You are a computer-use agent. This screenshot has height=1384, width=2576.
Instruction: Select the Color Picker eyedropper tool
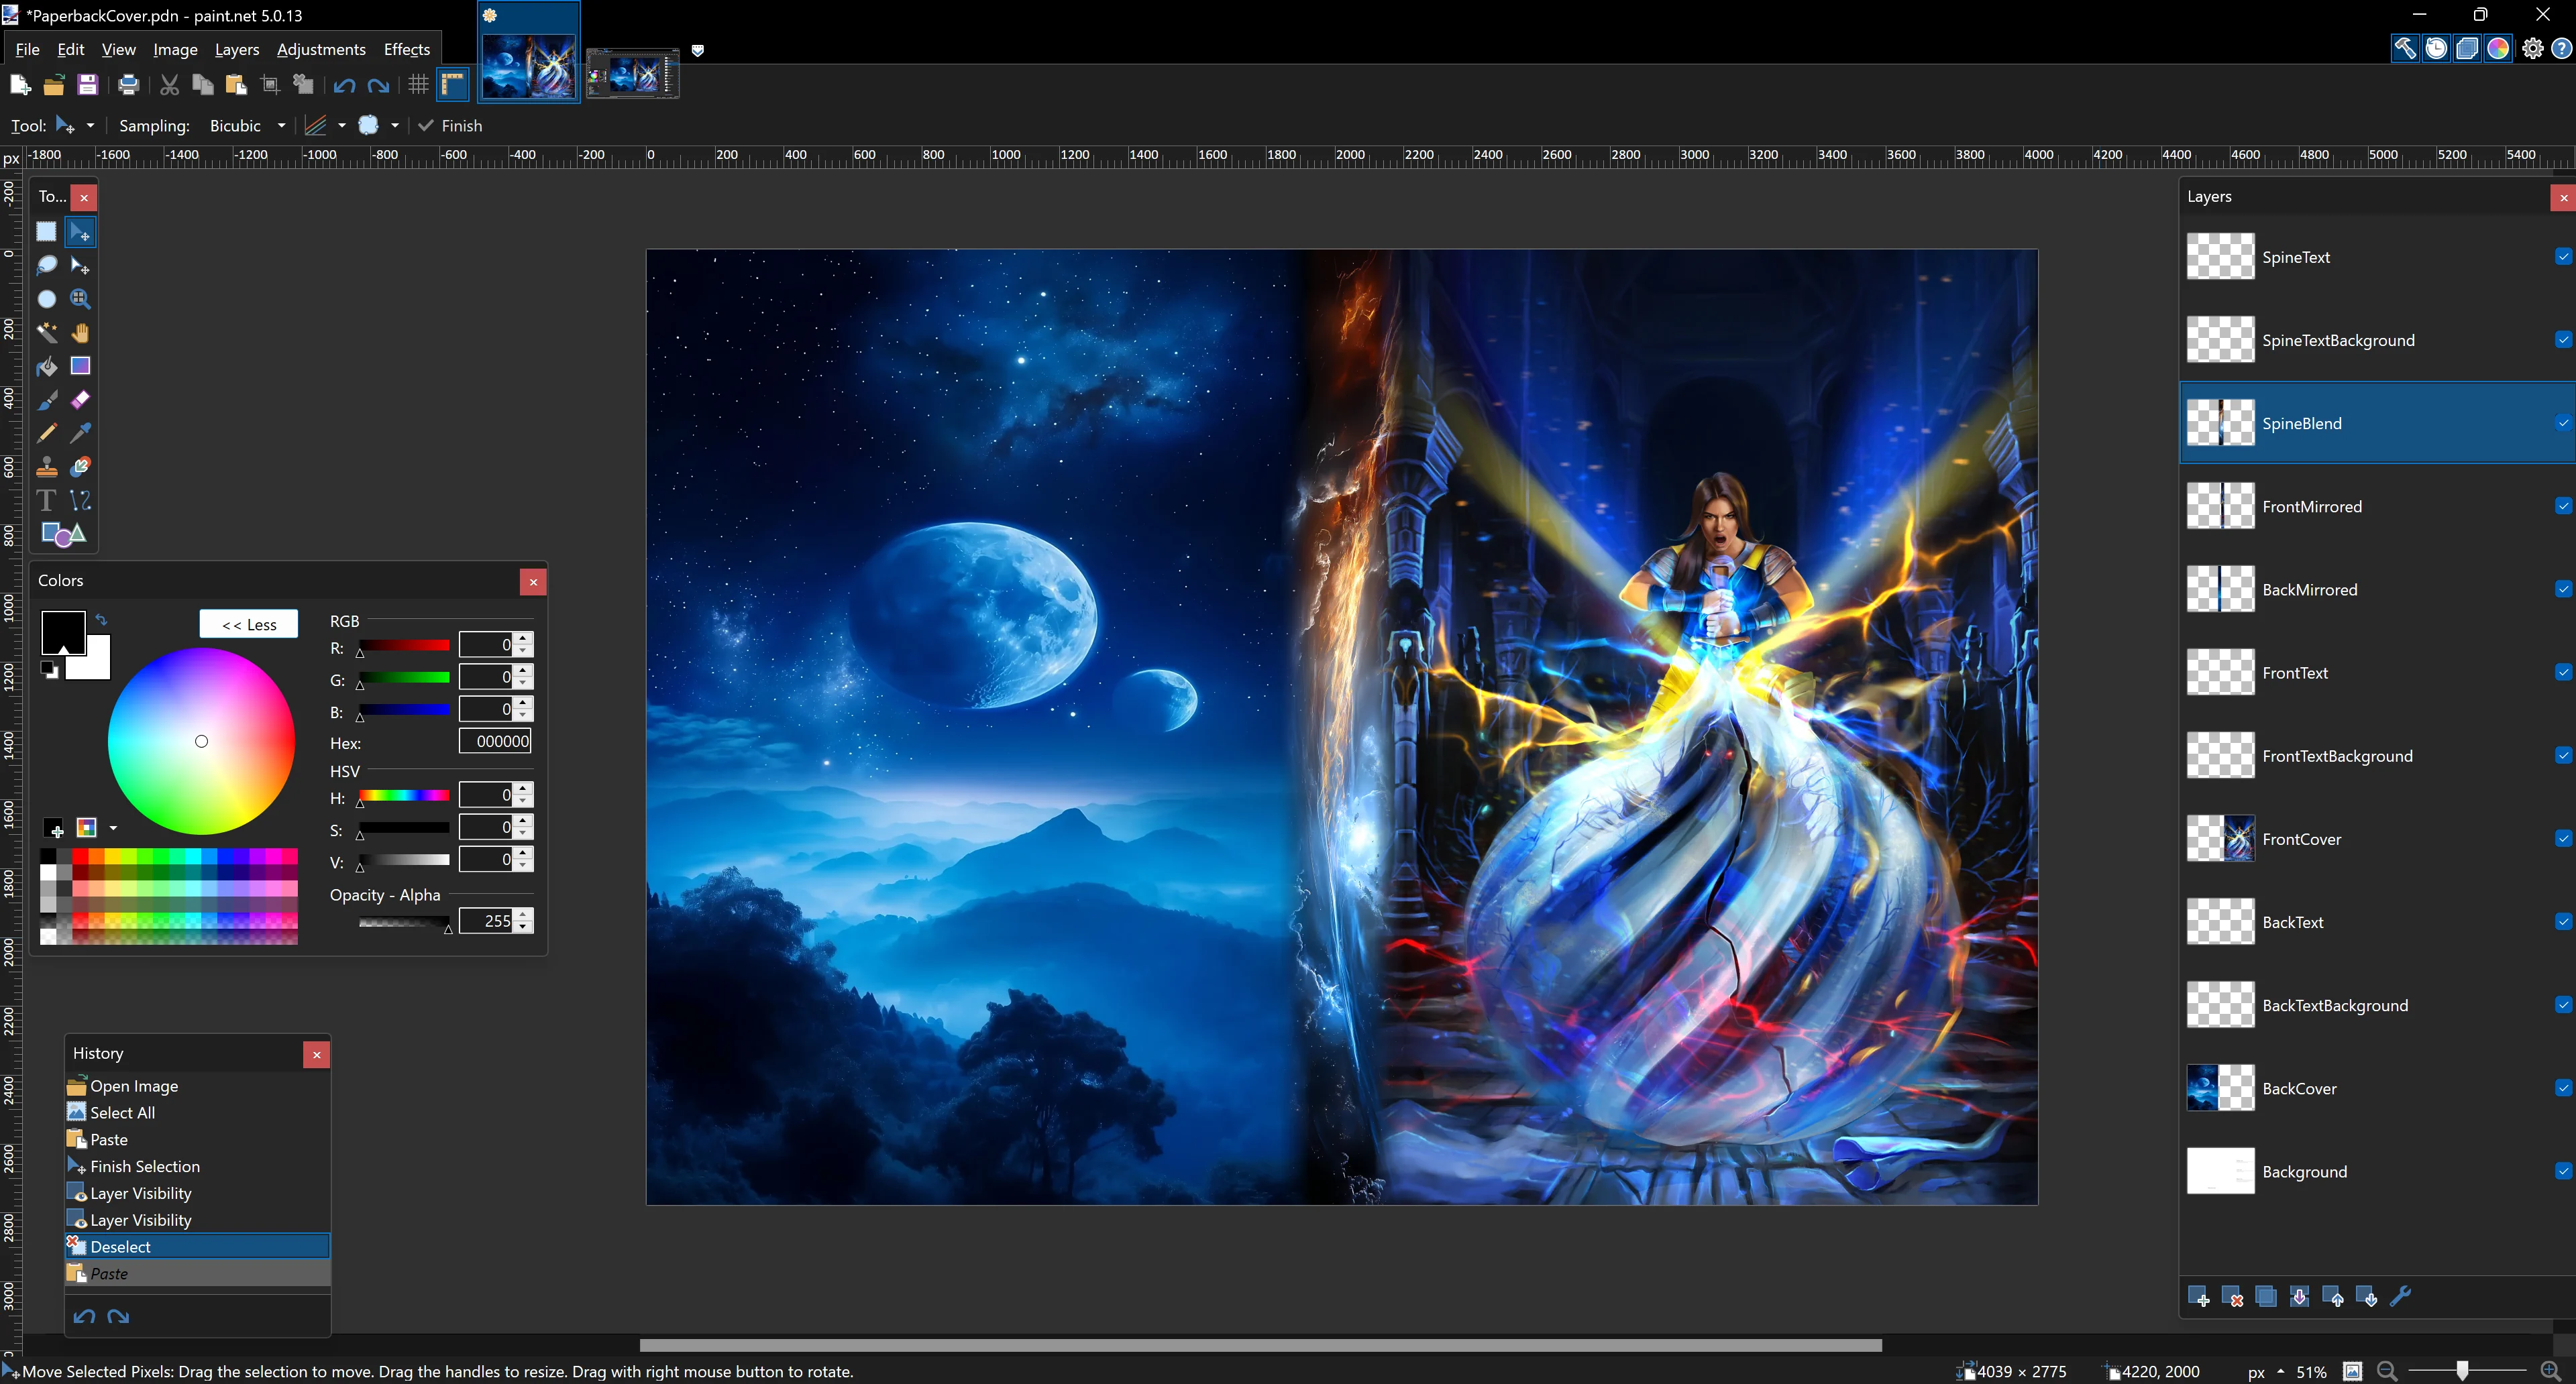(x=80, y=432)
